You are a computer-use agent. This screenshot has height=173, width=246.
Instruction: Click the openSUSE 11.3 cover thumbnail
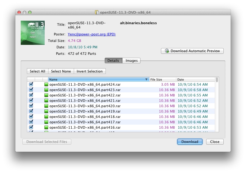(x=33, y=33)
